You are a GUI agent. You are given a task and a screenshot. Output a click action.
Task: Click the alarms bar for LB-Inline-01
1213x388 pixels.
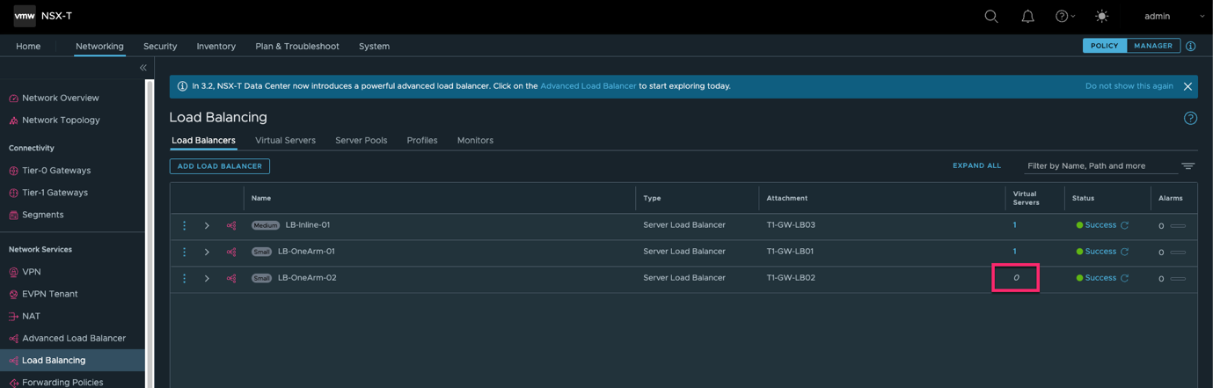tap(1178, 226)
